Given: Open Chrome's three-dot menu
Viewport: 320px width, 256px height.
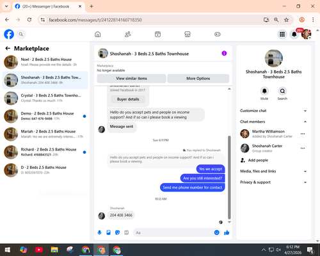Looking at the screenshot, I should pyautogui.click(x=313, y=20).
